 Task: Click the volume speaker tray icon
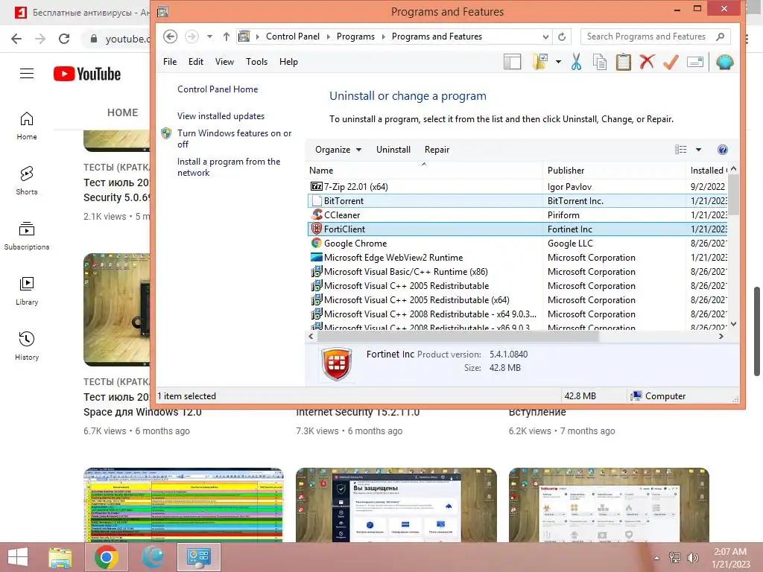(x=692, y=557)
